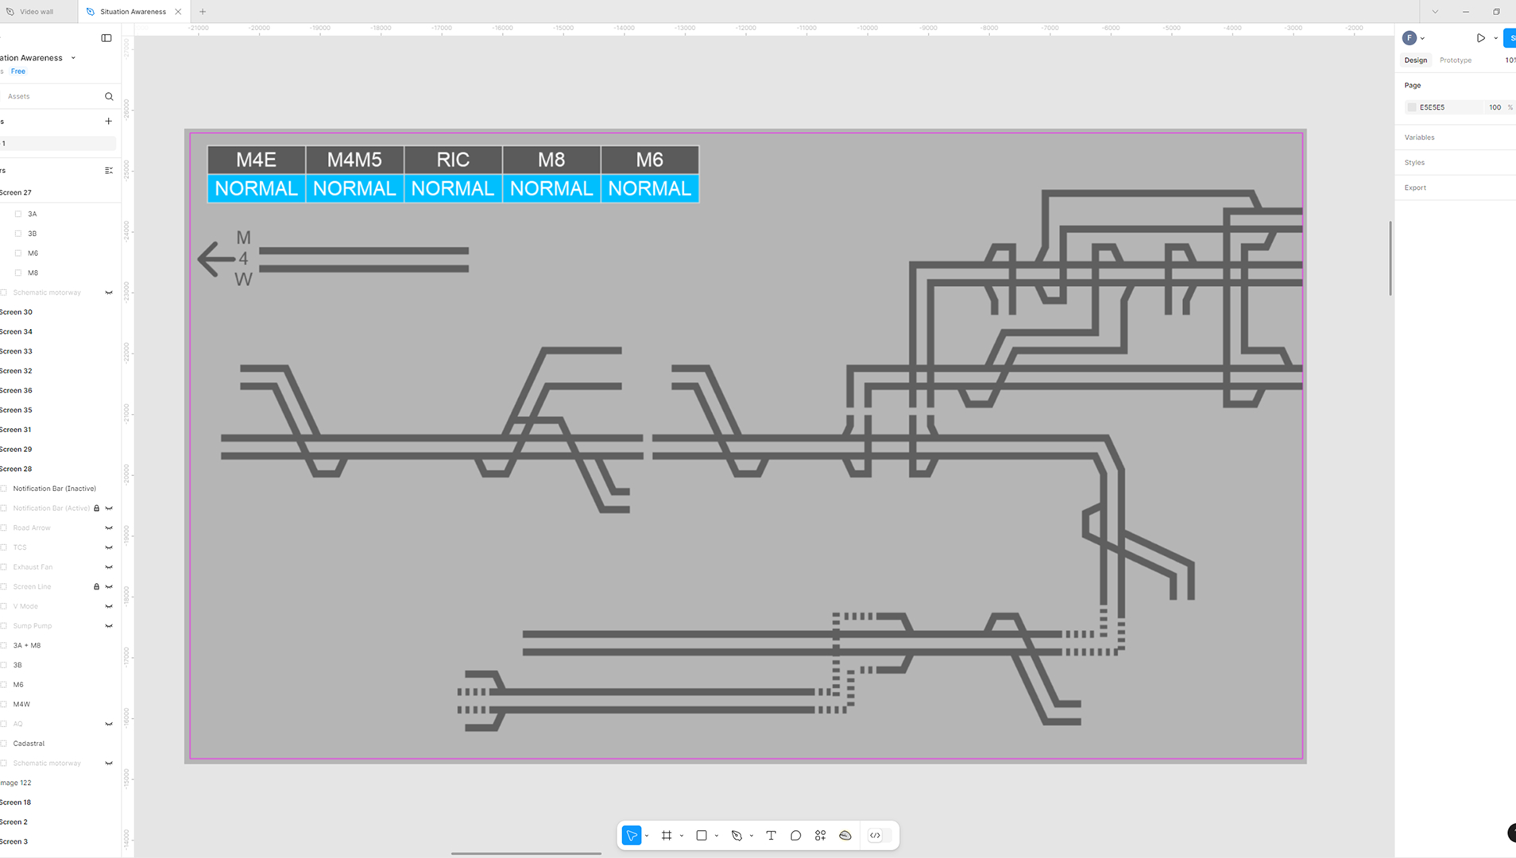Show the hidden AQ layer

[109, 724]
